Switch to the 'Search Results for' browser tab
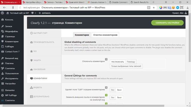The image size is (191, 107). pos(140,2)
